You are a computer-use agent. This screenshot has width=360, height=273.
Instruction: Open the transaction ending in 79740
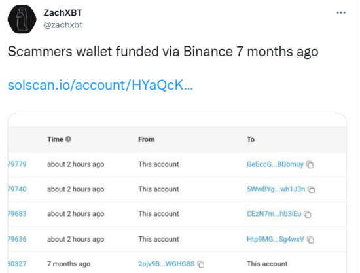(x=17, y=189)
